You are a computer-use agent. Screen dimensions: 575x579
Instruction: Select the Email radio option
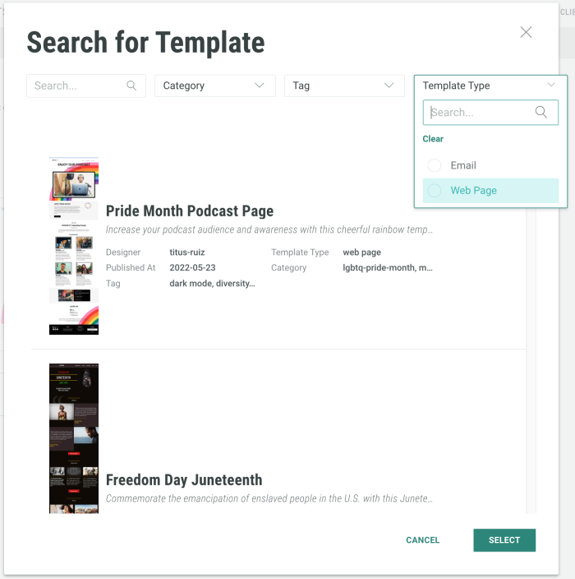pos(435,165)
